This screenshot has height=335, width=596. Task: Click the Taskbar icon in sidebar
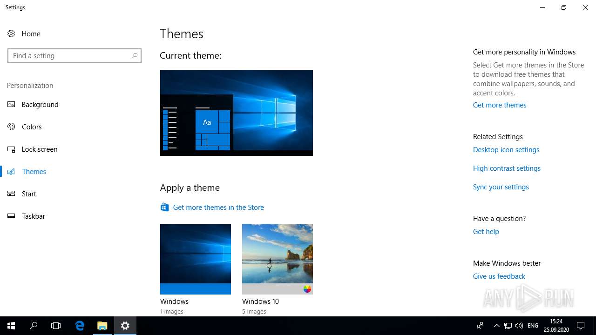point(11,216)
